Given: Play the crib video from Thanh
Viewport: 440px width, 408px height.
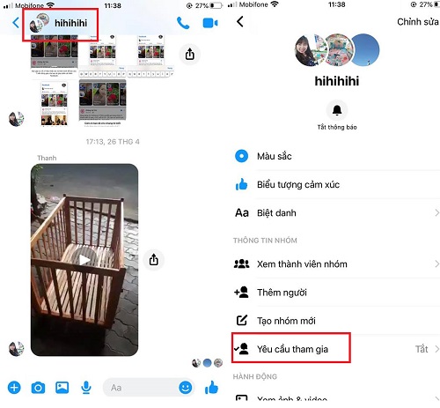Looking at the screenshot, I should pyautogui.click(x=84, y=260).
